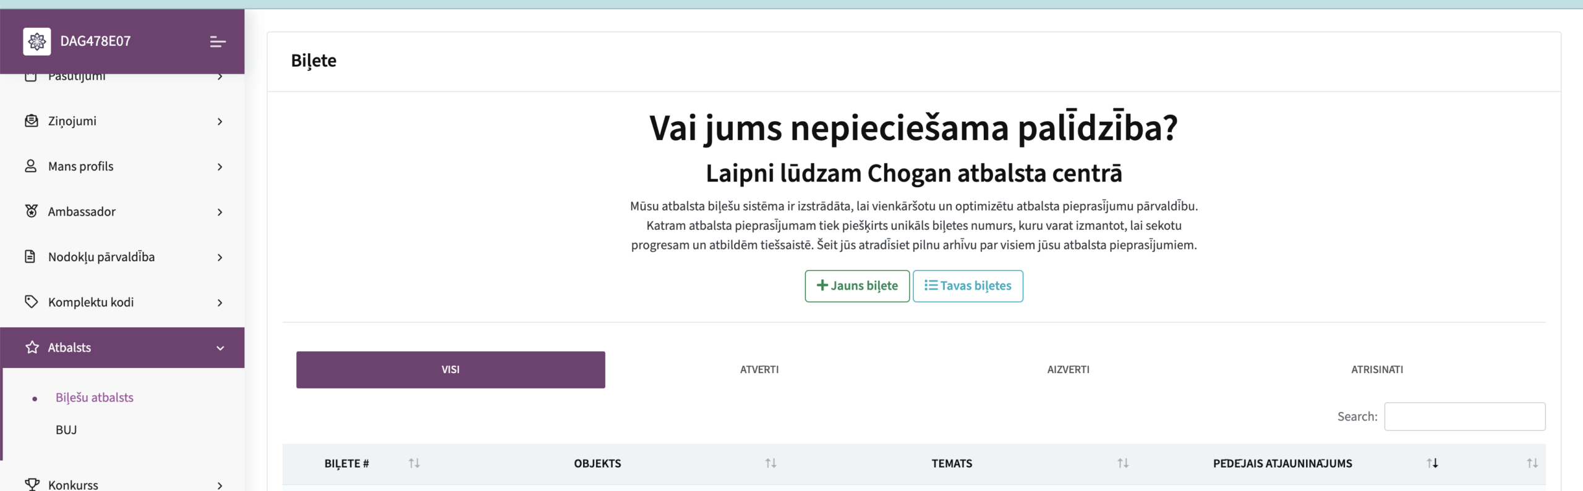
Task: Click the list icon in Tavas biļetes
Action: [x=931, y=285]
